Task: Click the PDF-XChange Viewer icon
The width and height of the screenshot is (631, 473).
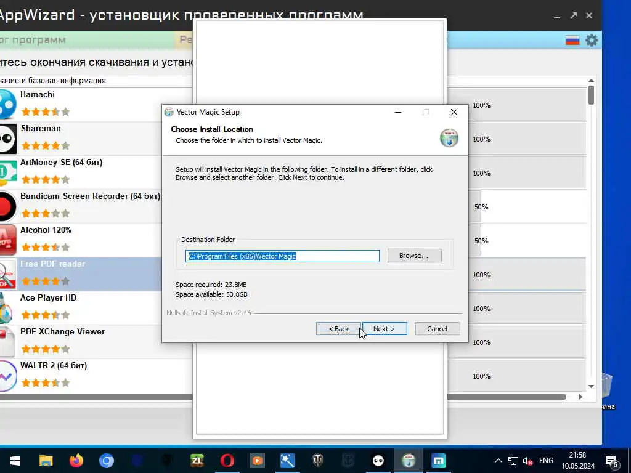Action: tap(7, 341)
